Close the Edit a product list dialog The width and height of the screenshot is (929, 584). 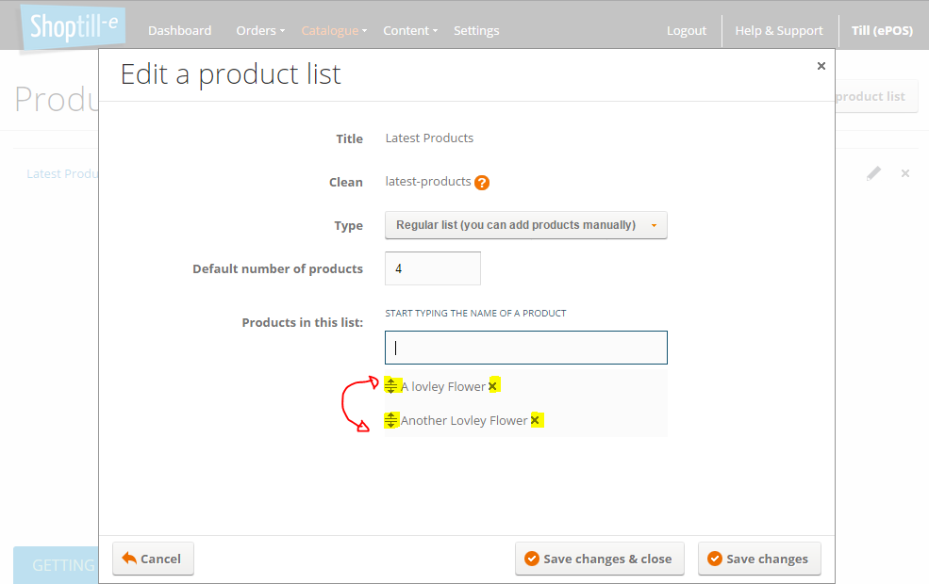point(821,66)
